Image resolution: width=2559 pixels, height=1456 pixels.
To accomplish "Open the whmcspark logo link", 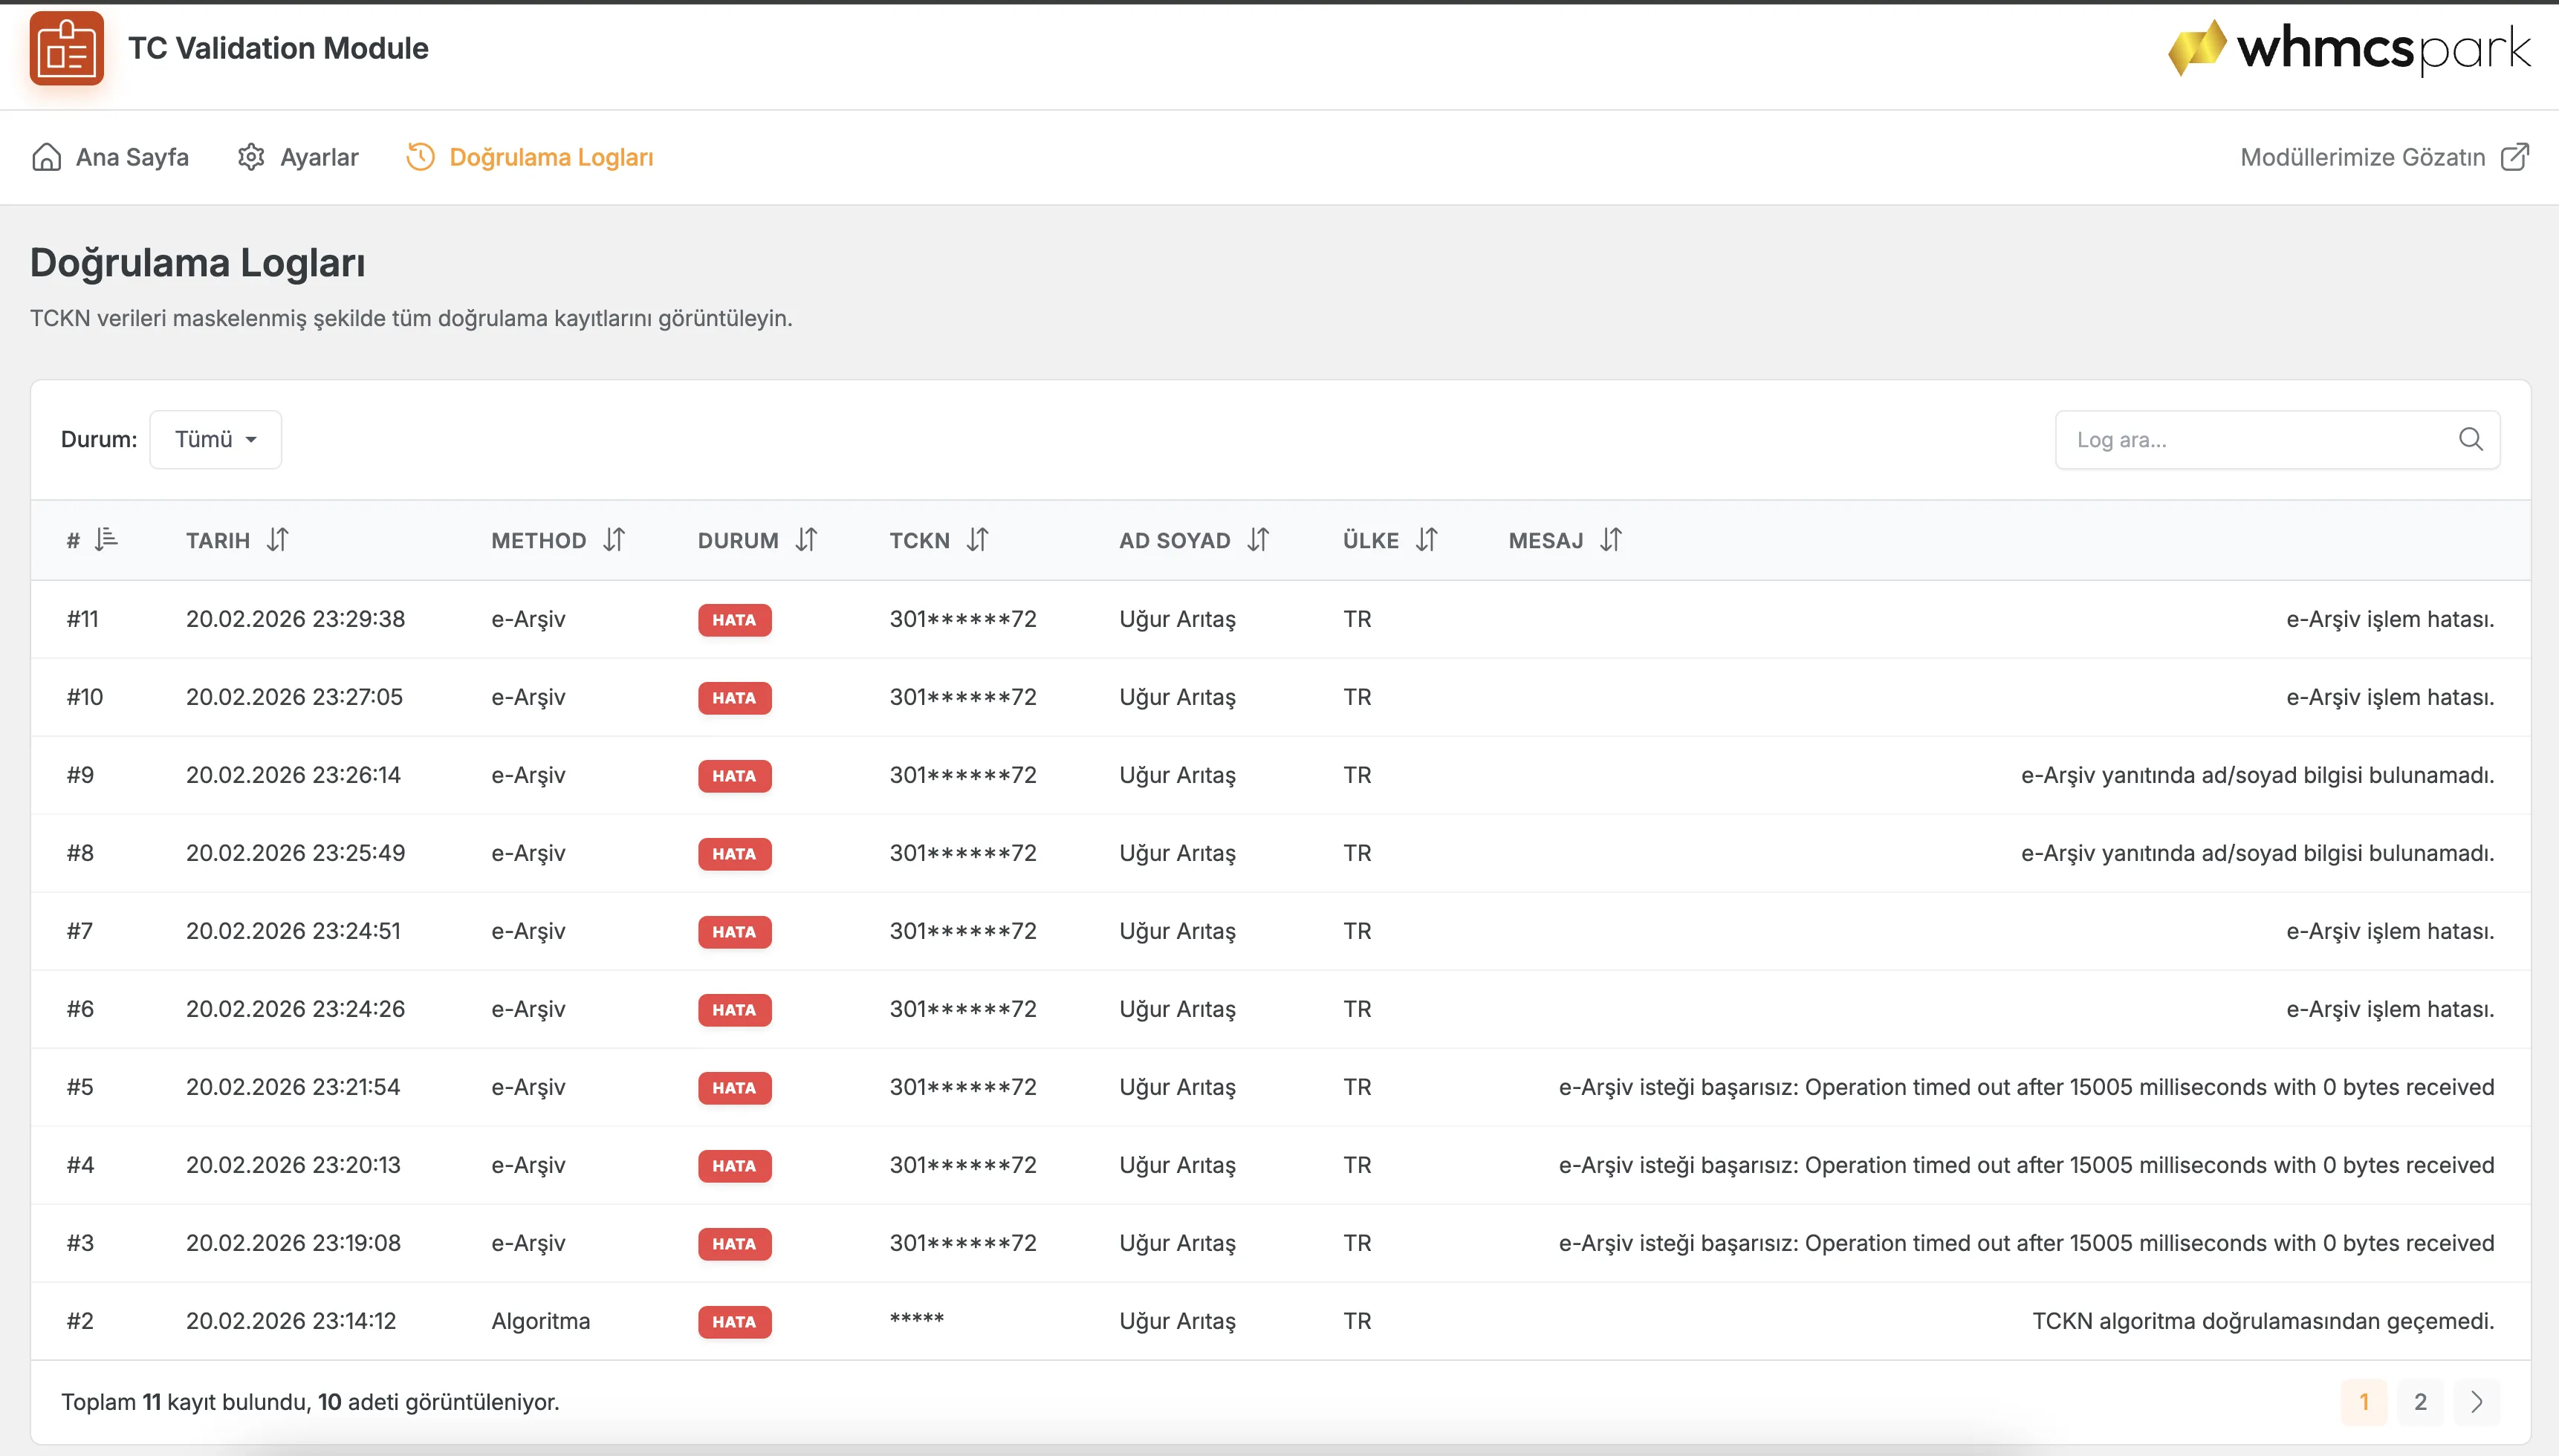I will [x=2348, y=48].
